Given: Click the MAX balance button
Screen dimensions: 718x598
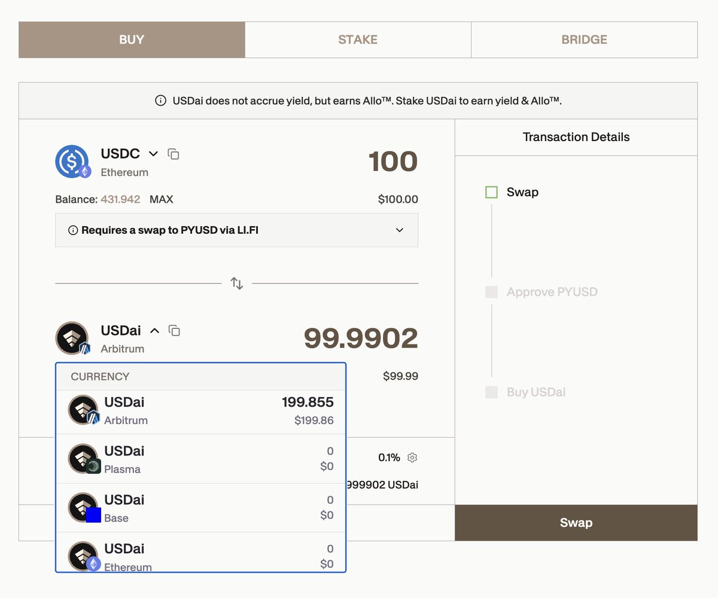Looking at the screenshot, I should pos(162,199).
